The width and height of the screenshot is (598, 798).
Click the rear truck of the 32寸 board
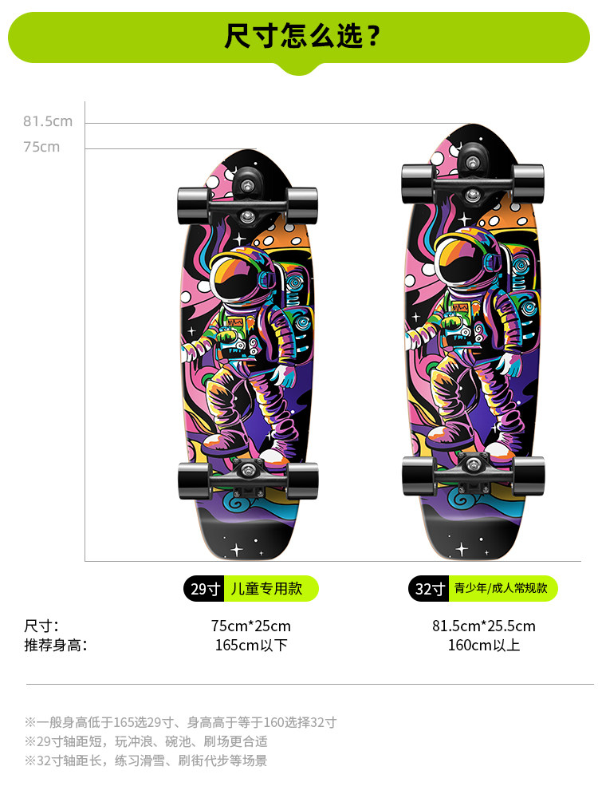[x=473, y=474]
